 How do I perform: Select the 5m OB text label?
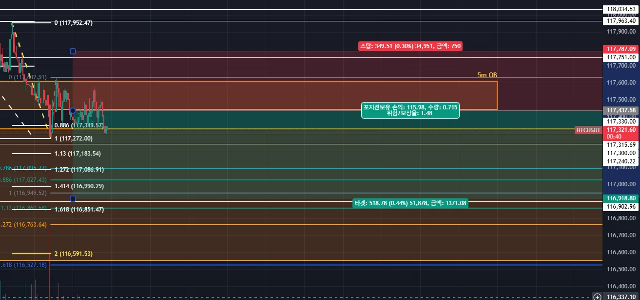point(487,75)
